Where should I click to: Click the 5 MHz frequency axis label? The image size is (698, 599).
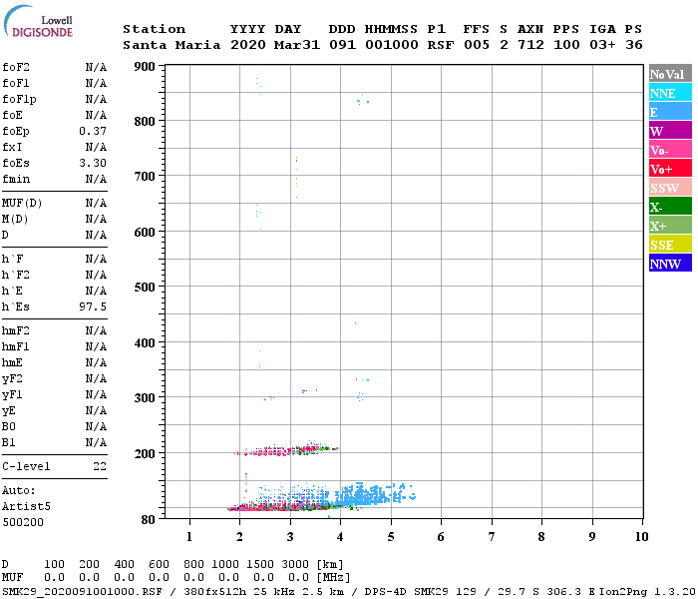[391, 537]
